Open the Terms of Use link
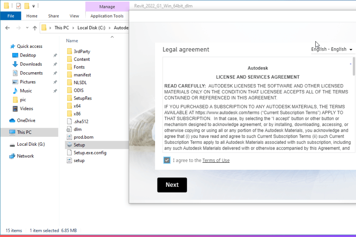The height and width of the screenshot is (237, 356). pos(216,160)
